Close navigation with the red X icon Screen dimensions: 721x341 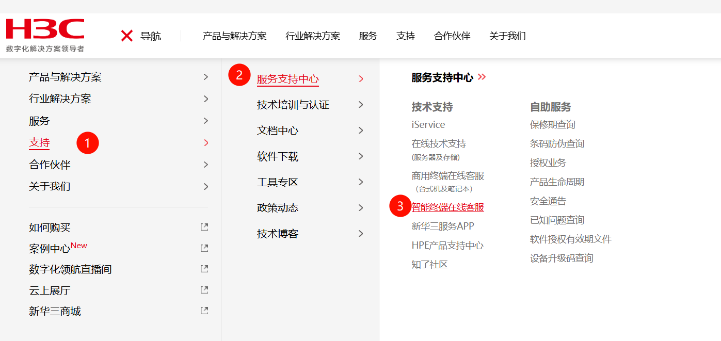coord(127,36)
